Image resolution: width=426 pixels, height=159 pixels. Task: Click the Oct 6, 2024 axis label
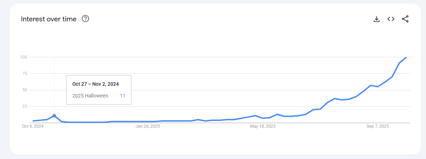pos(32,126)
